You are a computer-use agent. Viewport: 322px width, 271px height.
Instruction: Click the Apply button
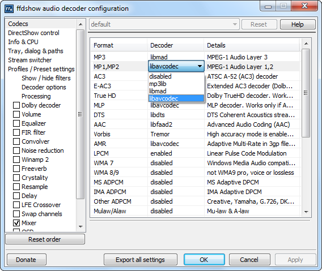click(x=295, y=260)
